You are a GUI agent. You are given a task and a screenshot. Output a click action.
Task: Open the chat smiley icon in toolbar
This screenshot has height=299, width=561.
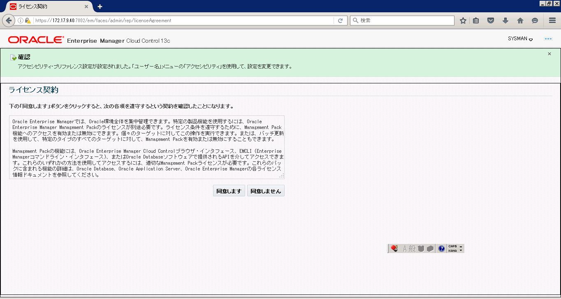[535, 21]
